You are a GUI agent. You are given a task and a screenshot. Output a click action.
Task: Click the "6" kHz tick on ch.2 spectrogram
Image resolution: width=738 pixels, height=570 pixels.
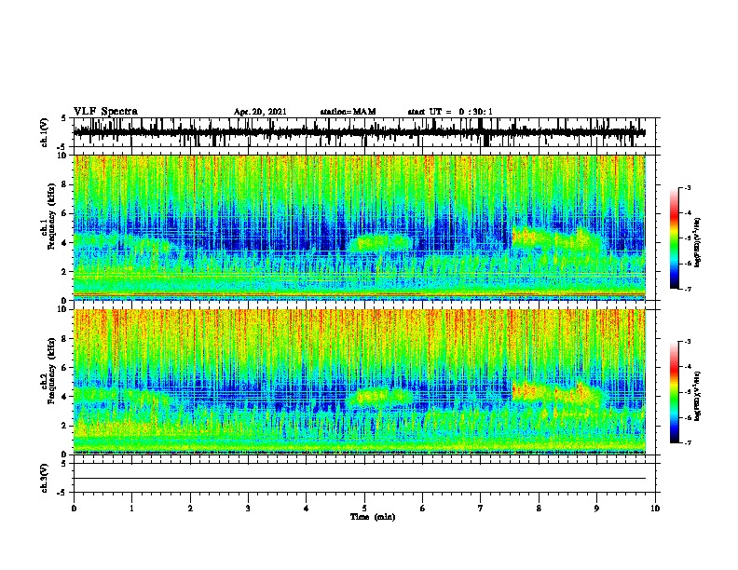click(x=65, y=367)
